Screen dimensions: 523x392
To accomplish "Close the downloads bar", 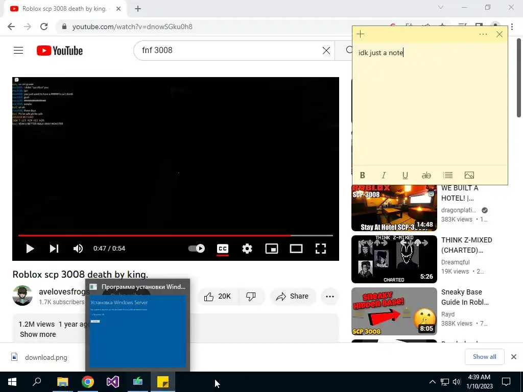I will pos(514,357).
